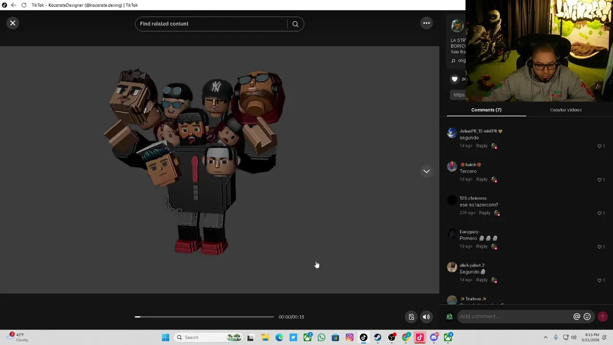Viewport: 613px width, 345px height.
Task: Toggle the clipboard auto-scroll icon
Action: 411,317
